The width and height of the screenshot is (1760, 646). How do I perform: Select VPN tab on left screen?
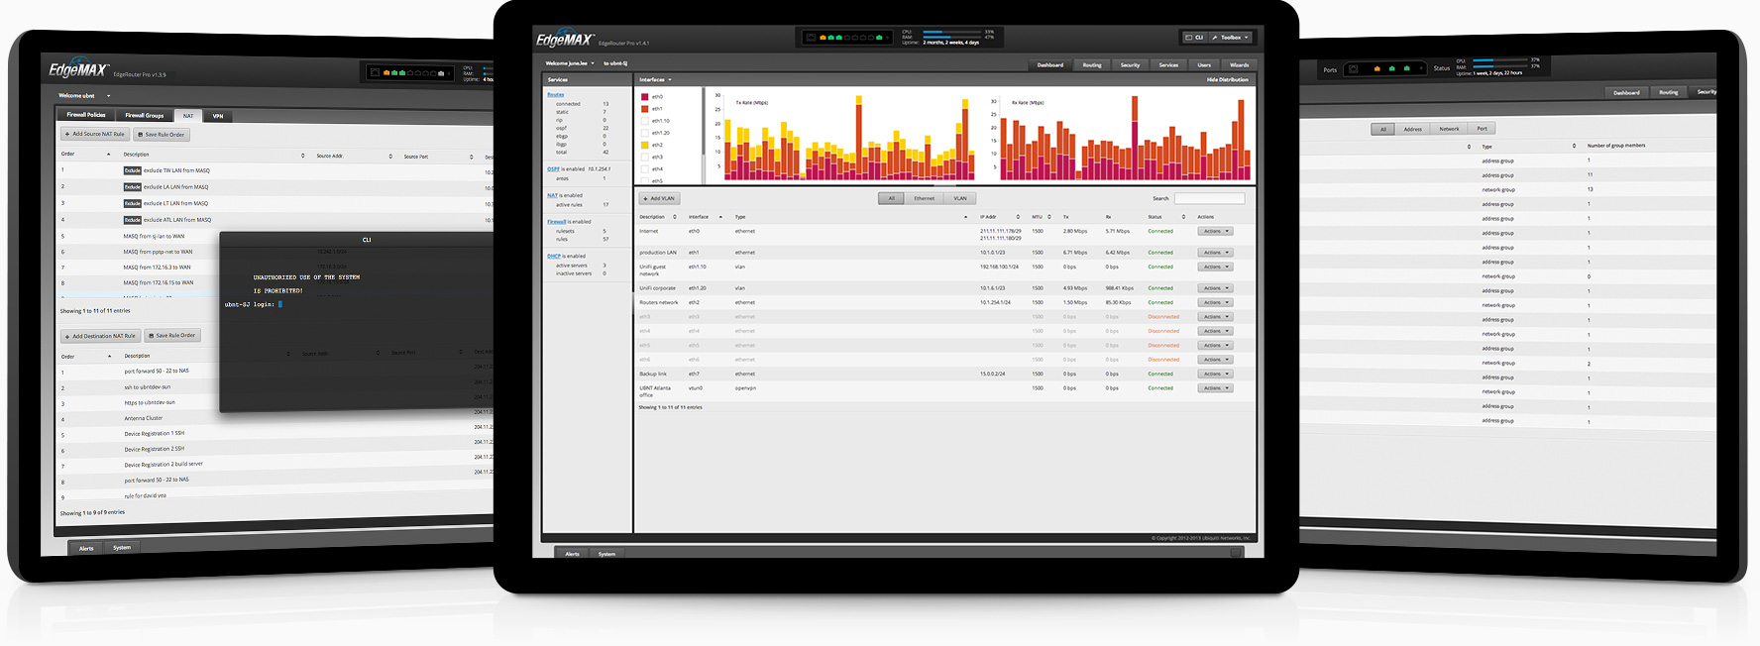(218, 116)
